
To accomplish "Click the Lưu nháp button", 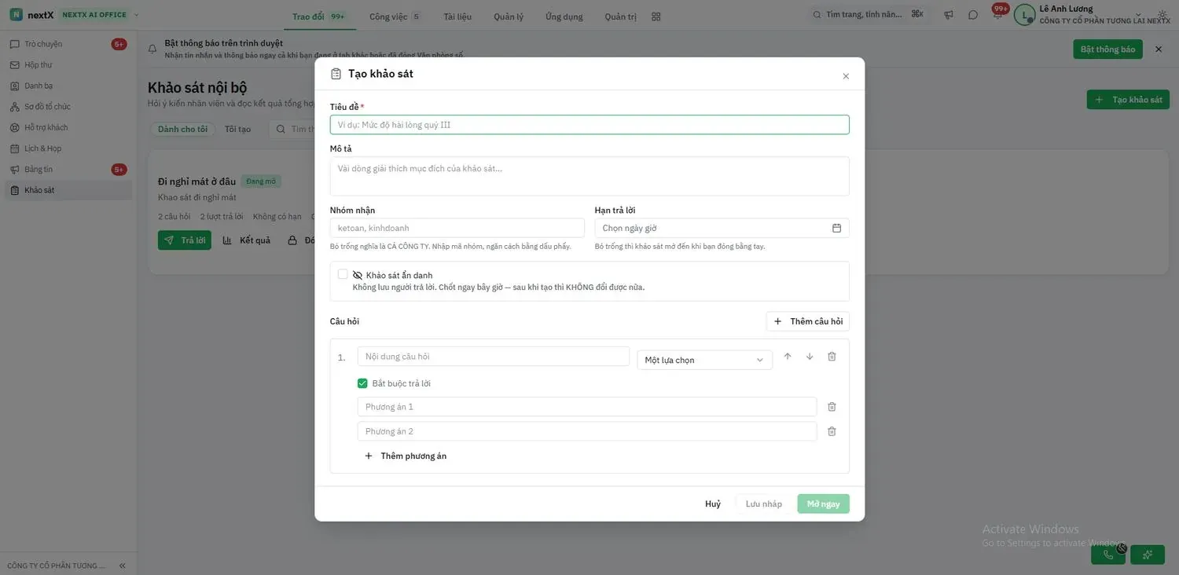I will 764,504.
